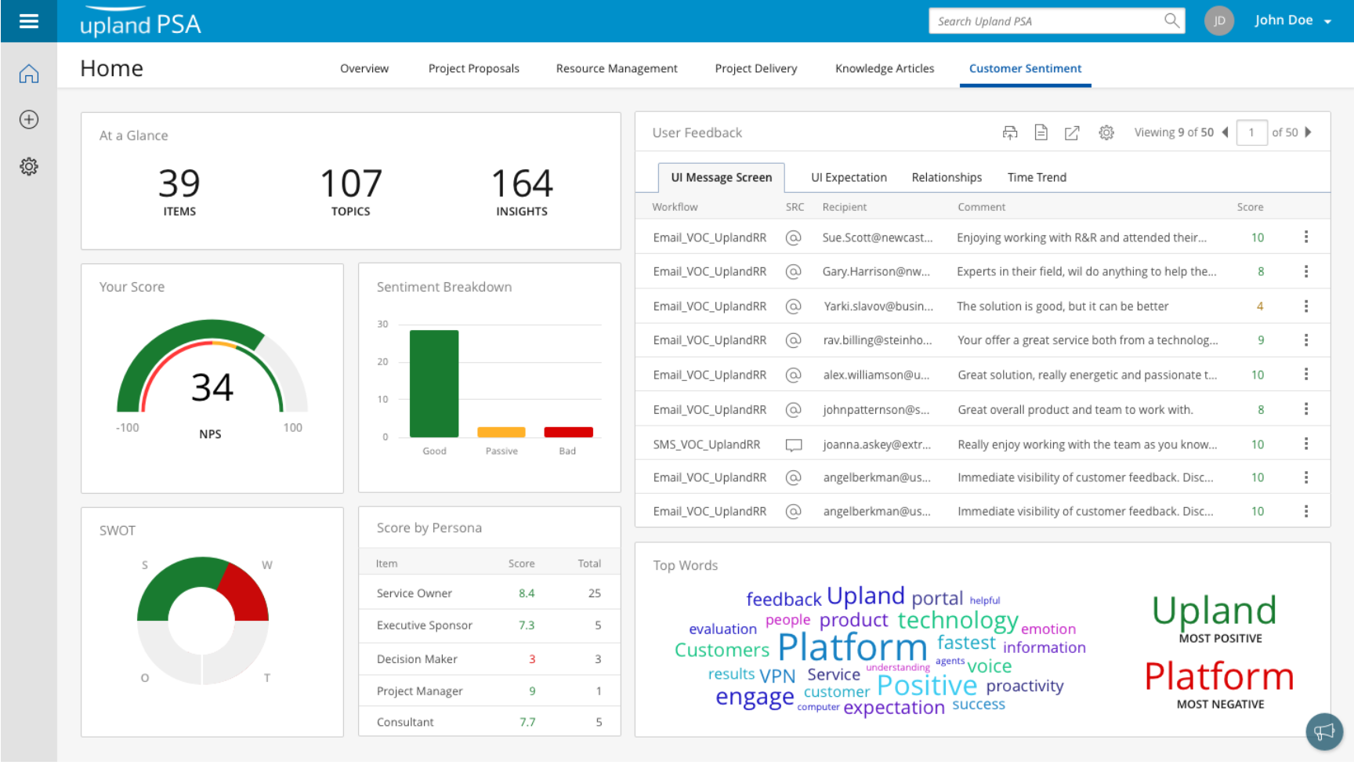Viewport: 1354px width, 765px height.
Task: Open the megaphone feedback button
Action: [x=1324, y=731]
